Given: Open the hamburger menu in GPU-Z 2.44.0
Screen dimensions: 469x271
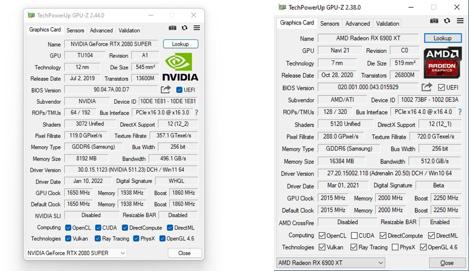Looking at the screenshot, I should pyautogui.click(x=197, y=28).
